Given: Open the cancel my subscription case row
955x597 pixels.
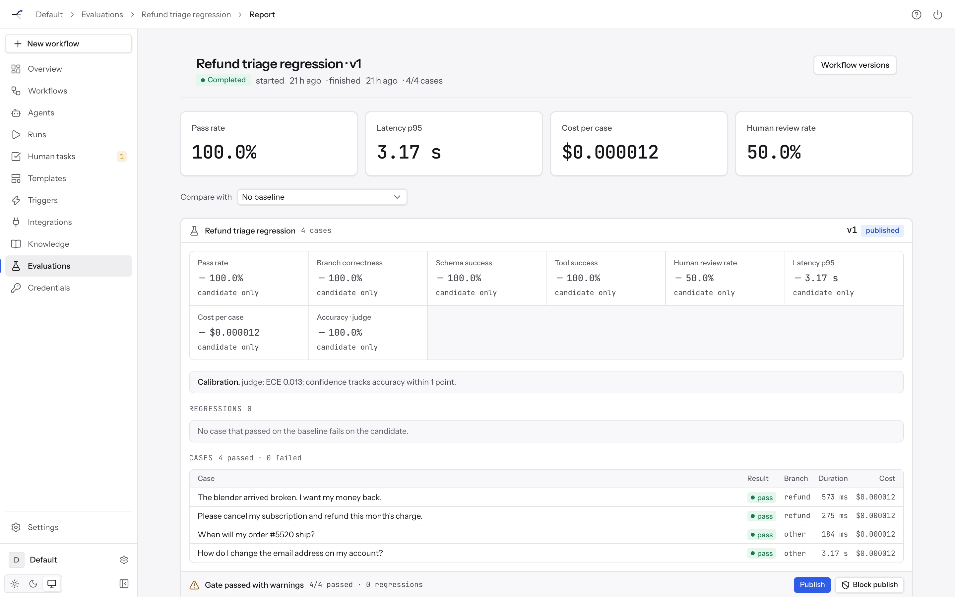Looking at the screenshot, I should click(x=546, y=516).
